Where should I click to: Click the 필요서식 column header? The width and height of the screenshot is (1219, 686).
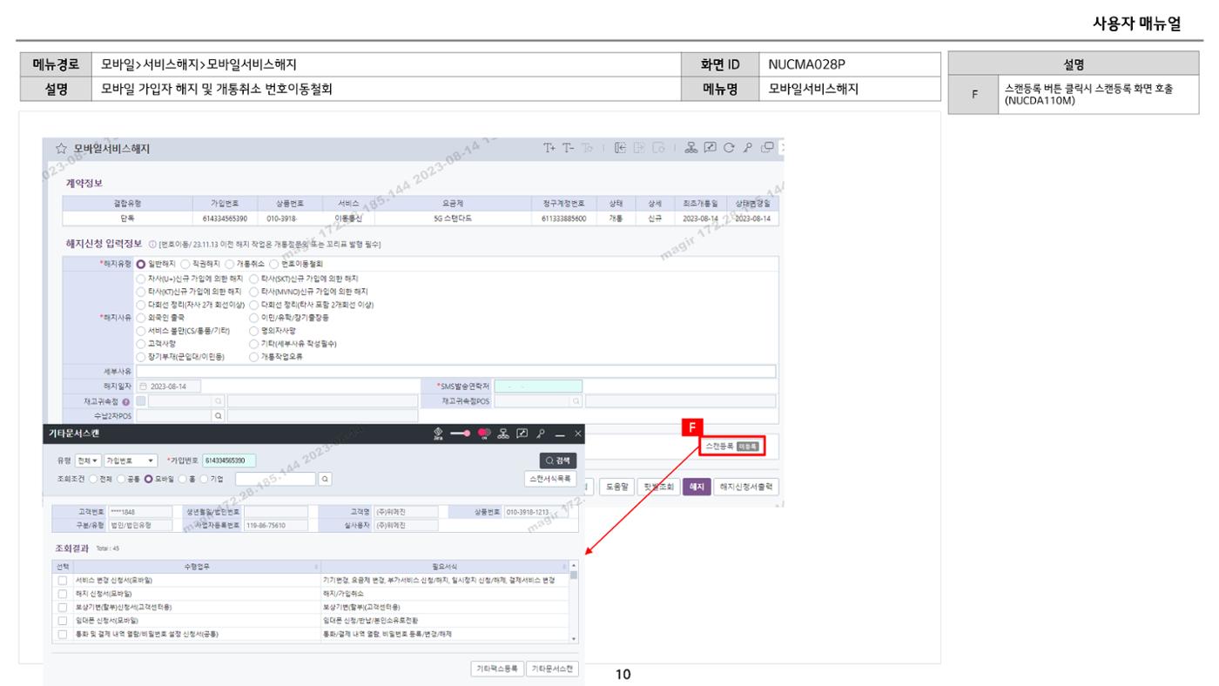click(x=444, y=566)
